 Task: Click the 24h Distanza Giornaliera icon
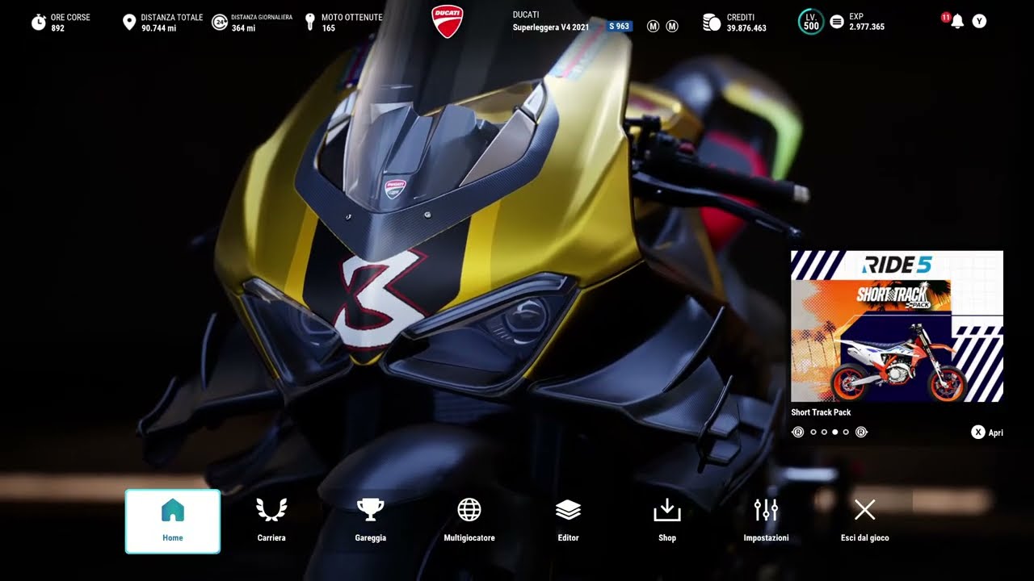pyautogui.click(x=220, y=22)
